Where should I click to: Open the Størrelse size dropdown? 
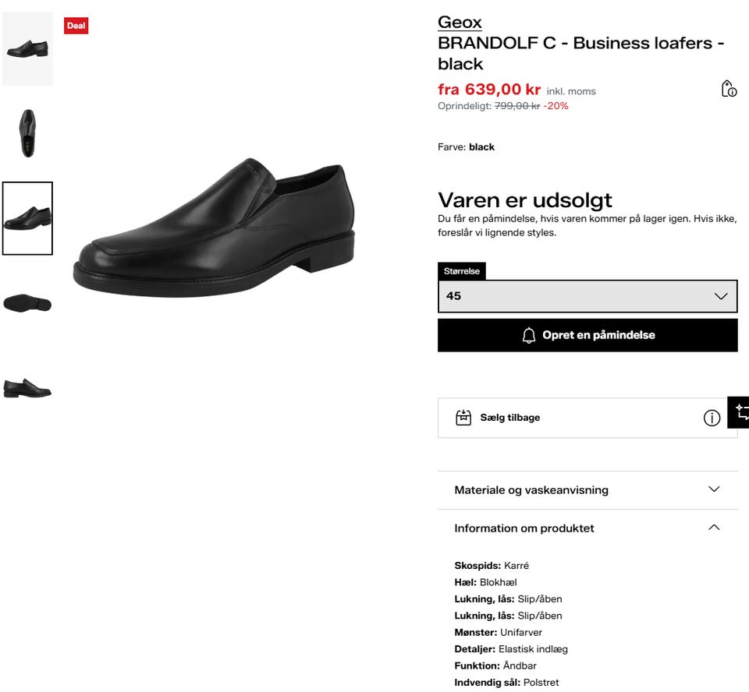[x=587, y=296]
